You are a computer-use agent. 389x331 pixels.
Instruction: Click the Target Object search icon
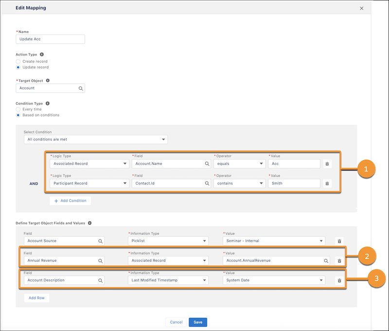(81, 89)
